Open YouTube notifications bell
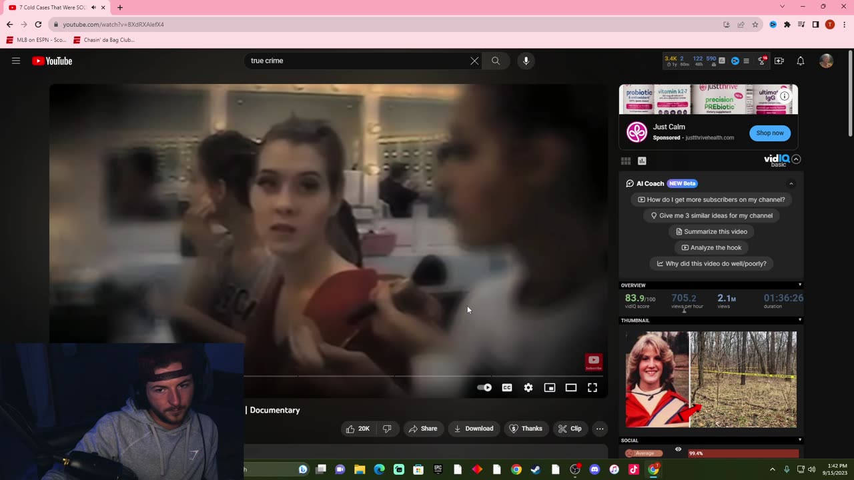This screenshot has width=854, height=480. (x=801, y=61)
